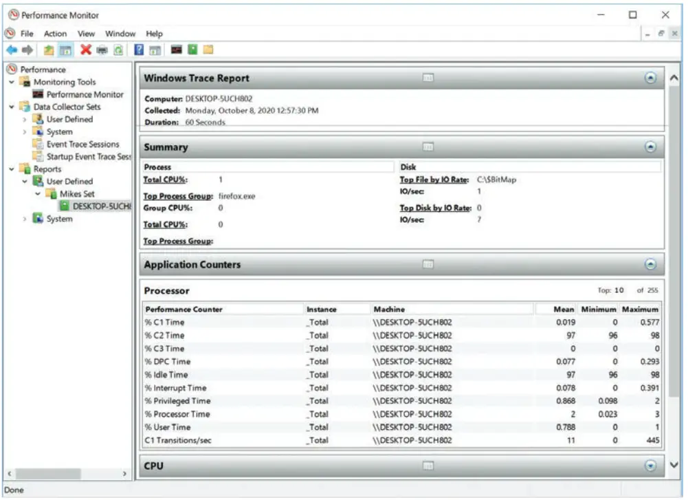Click the green report icon in toolbar
The width and height of the screenshot is (688, 500).
pos(192,50)
